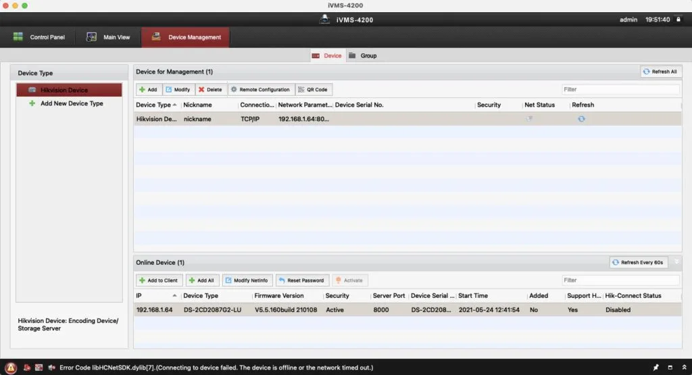This screenshot has width=692, height=375.
Task: Show the device QR Code
Action: [313, 90]
